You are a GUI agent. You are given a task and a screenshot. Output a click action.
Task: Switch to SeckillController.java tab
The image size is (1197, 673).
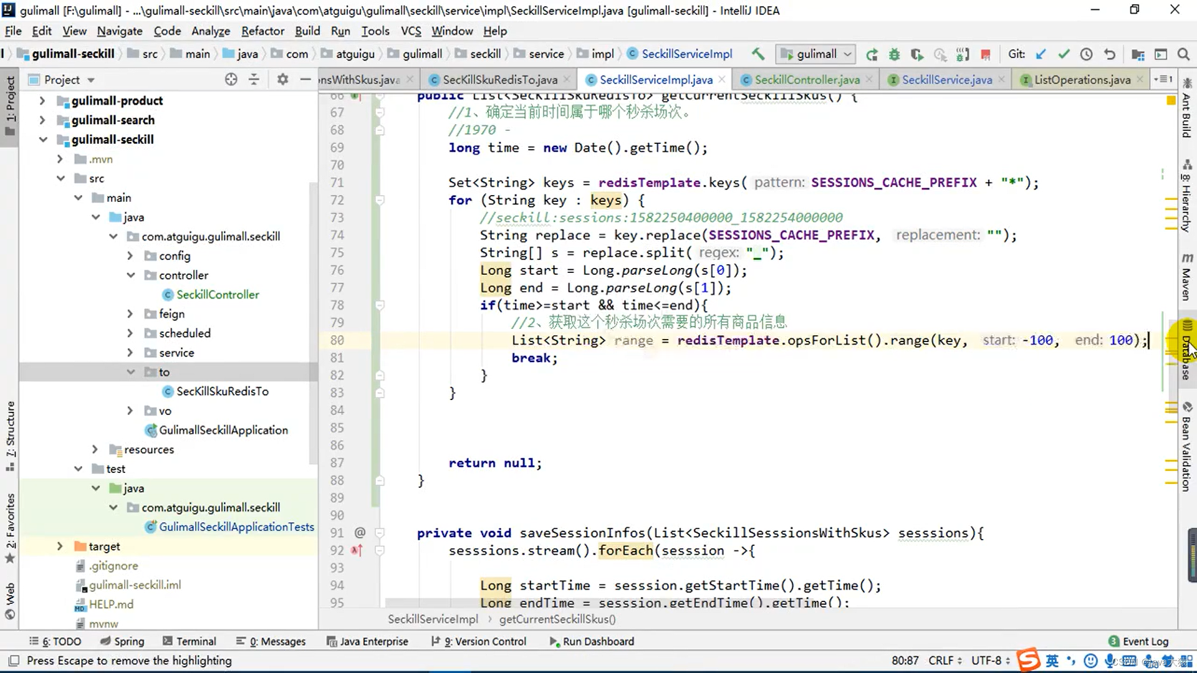807,80
